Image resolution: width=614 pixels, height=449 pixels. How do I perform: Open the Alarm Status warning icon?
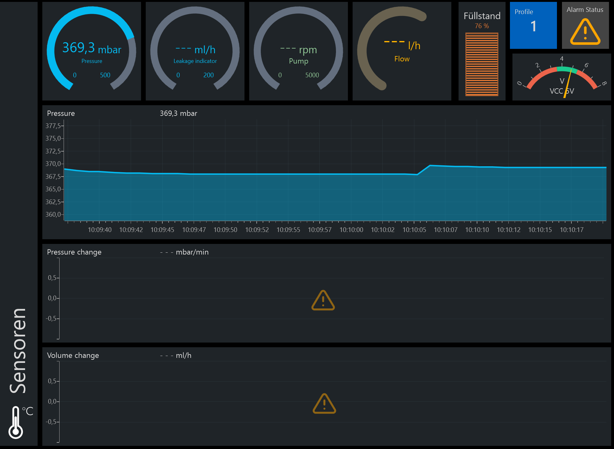(585, 32)
